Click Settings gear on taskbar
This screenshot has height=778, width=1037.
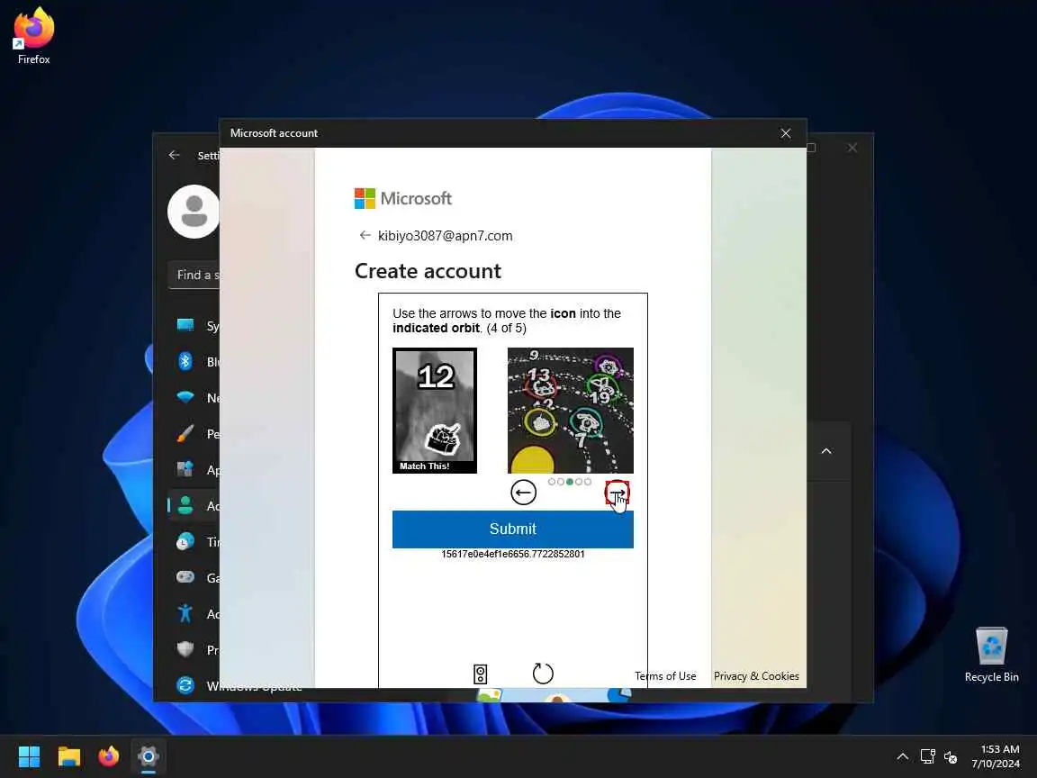(x=149, y=756)
